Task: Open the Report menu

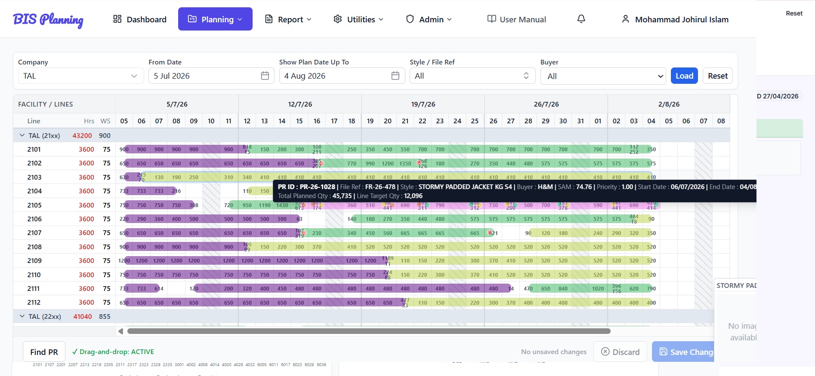Action: pos(288,19)
